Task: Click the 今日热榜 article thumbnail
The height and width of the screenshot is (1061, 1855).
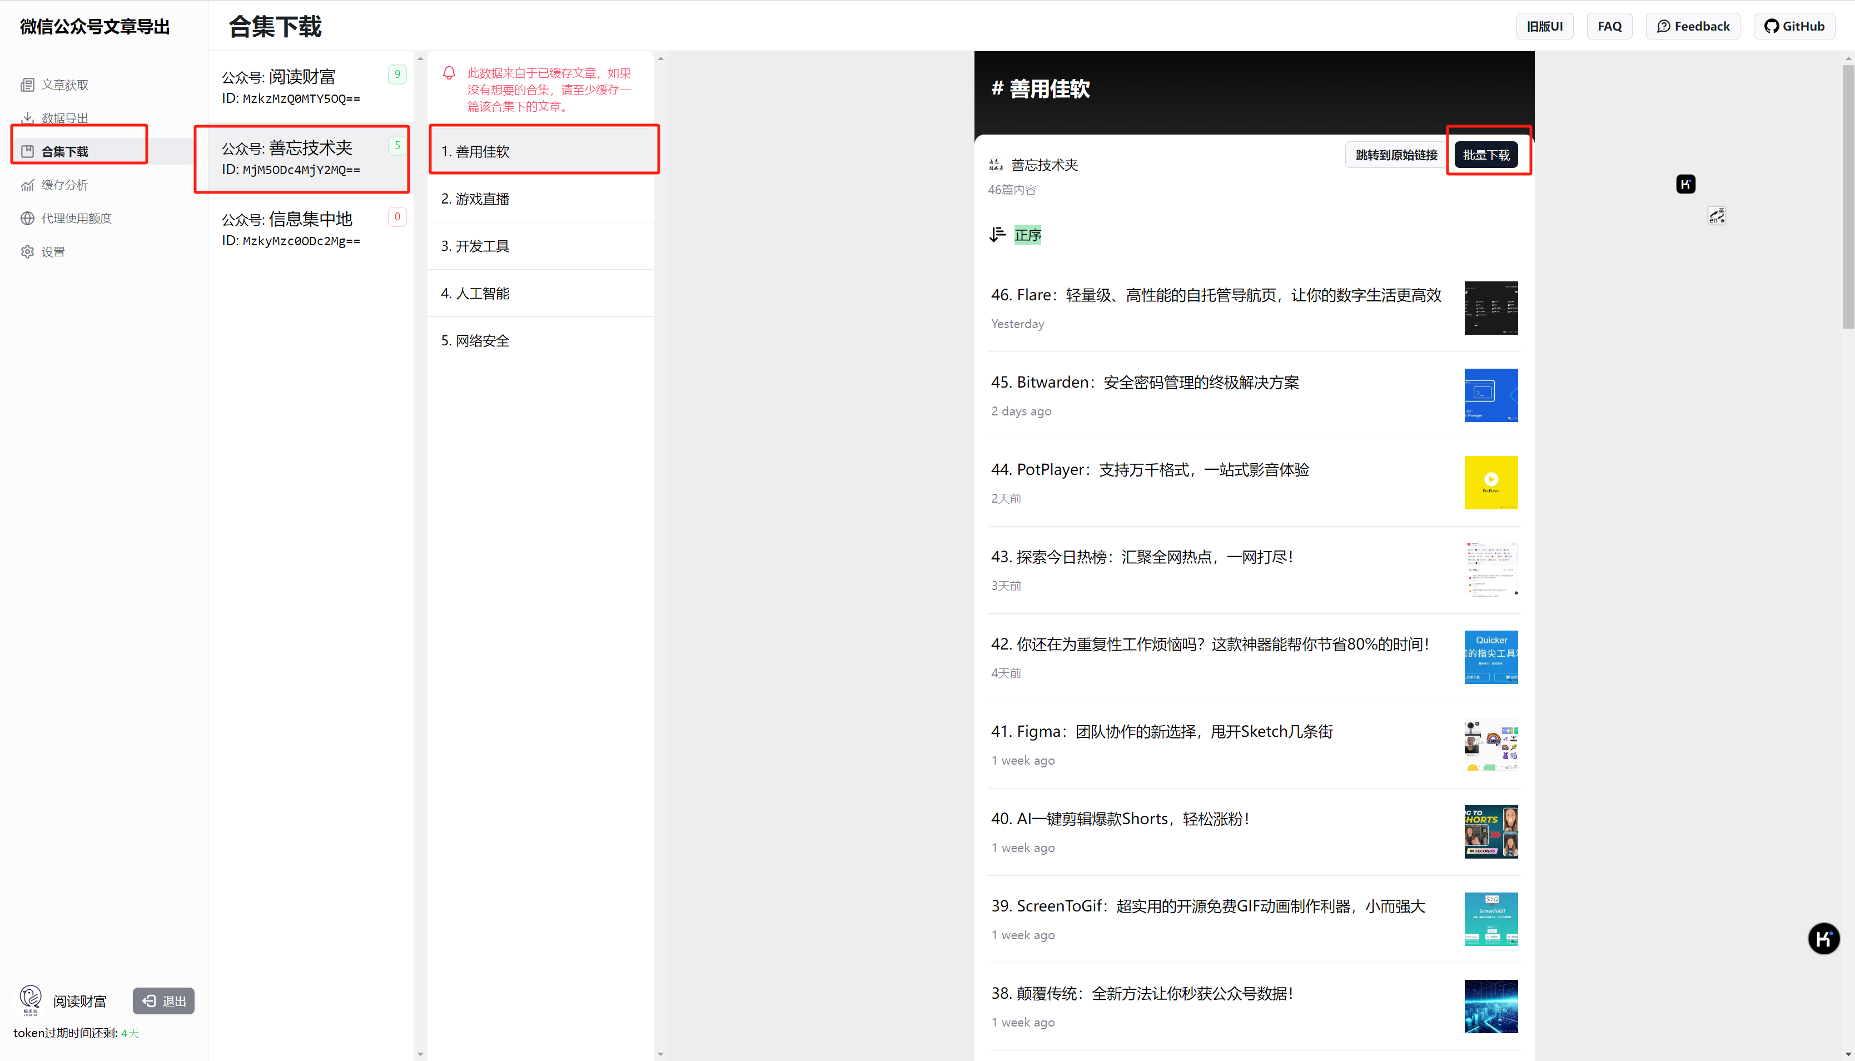Action: click(x=1491, y=571)
